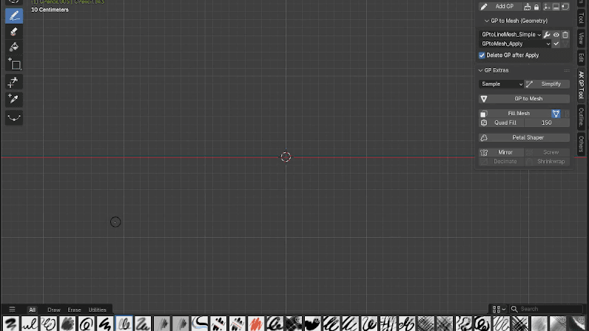Select the Fill bucket tool in the left toolbar
This screenshot has width=589, height=331.
pyautogui.click(x=14, y=47)
